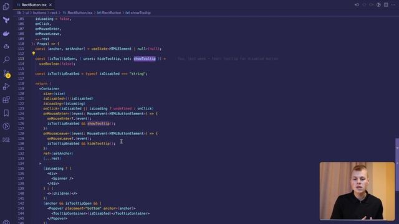Click the Spinner tag on line 137
This screenshot has height=224, width=399.
pos(62,179)
